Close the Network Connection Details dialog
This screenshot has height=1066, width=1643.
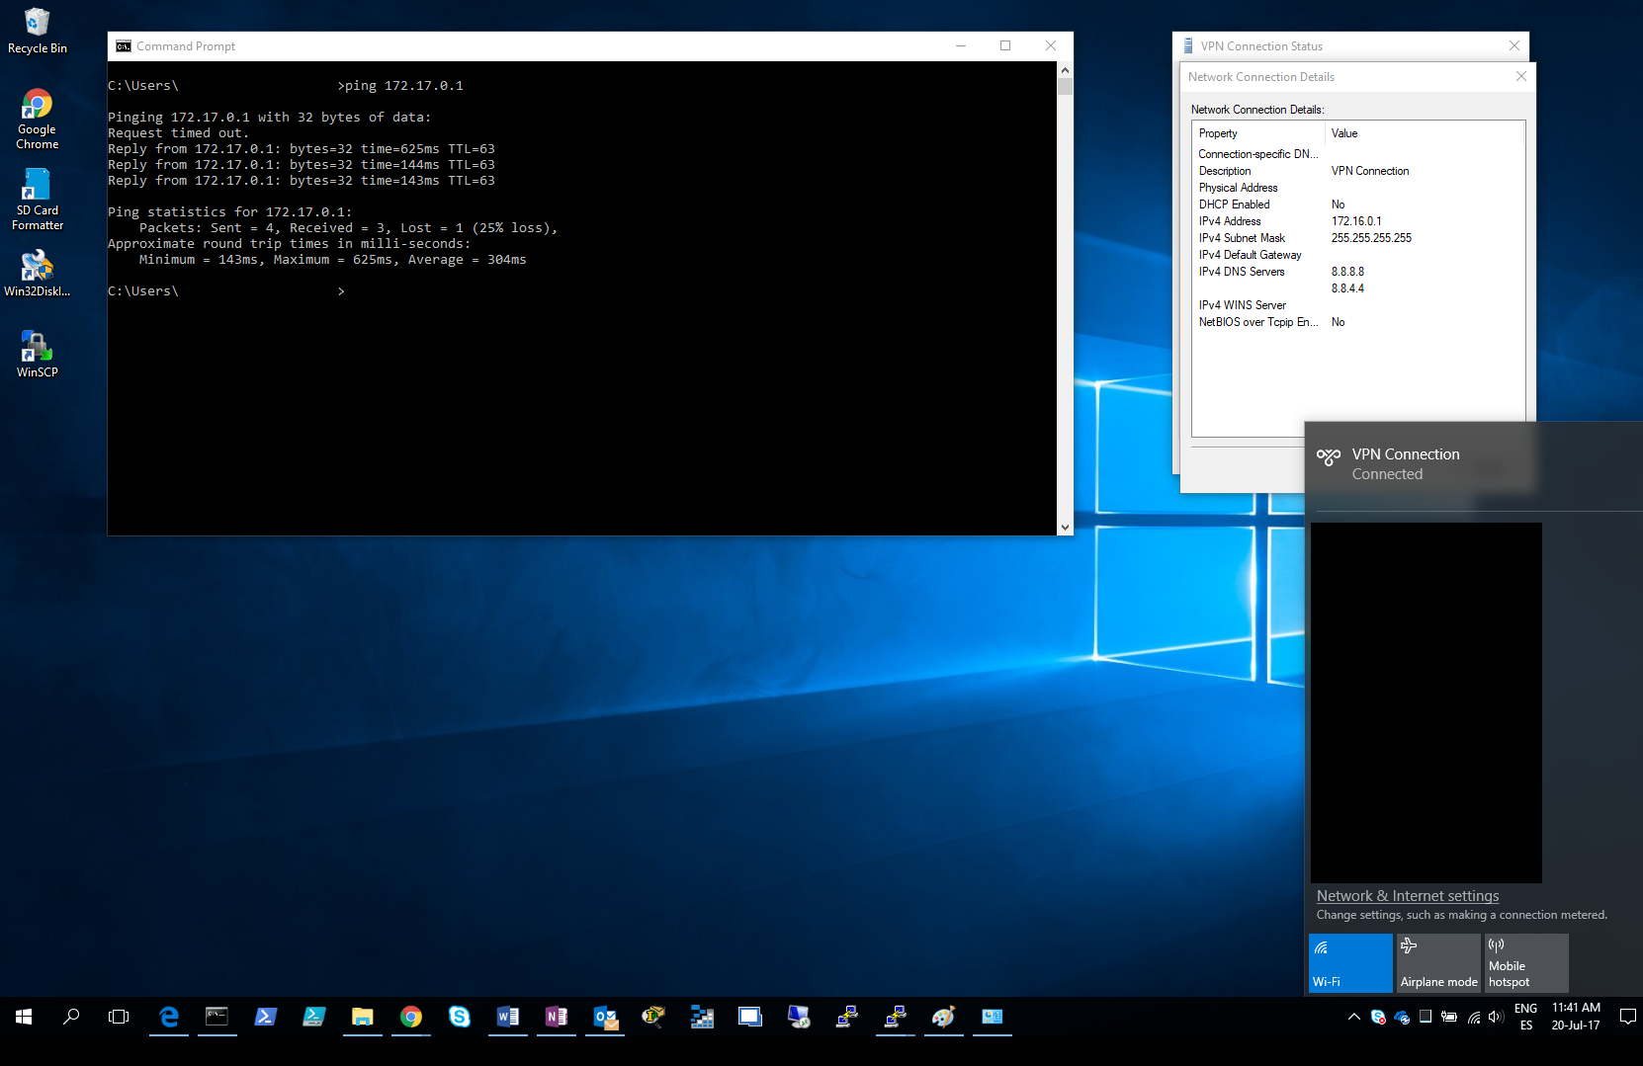point(1520,77)
